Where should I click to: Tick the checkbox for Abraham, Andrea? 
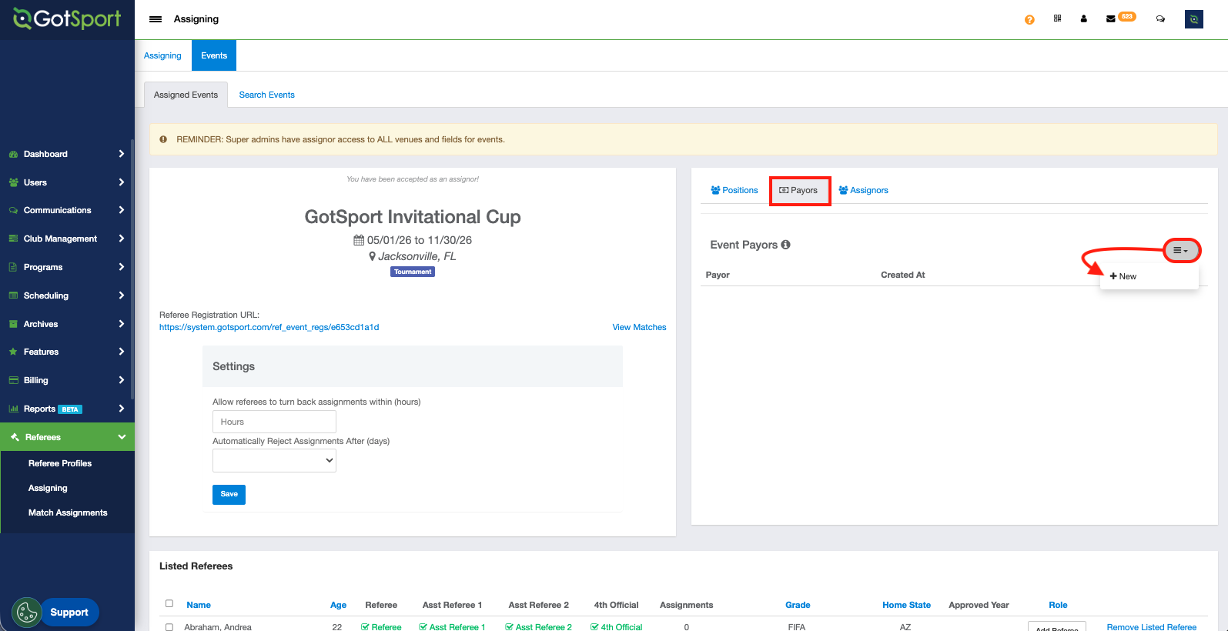tap(169, 627)
